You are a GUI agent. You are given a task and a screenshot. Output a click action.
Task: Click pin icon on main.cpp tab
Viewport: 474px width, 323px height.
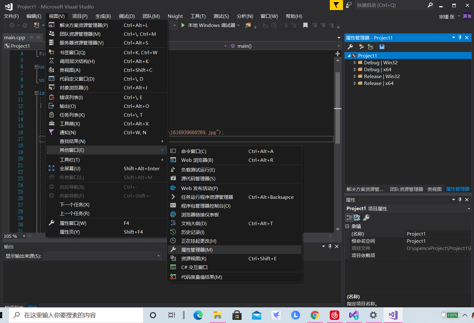31,37
